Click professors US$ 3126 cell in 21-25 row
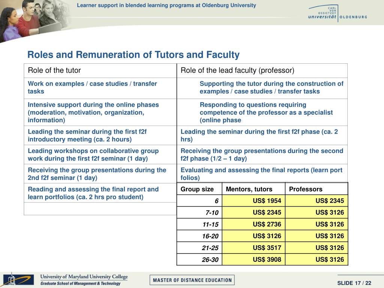 click(x=316, y=248)
